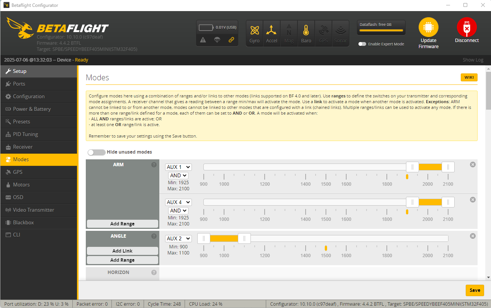
Task: Click the Cycle Time: 248 status
Action: coord(164,304)
